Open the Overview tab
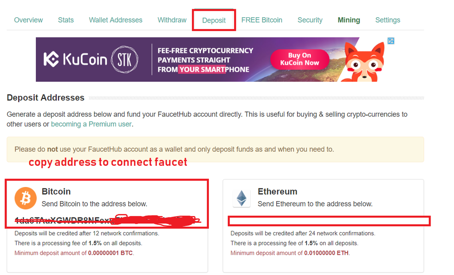Image resolution: width=454 pixels, height=275 pixels. 28,20
